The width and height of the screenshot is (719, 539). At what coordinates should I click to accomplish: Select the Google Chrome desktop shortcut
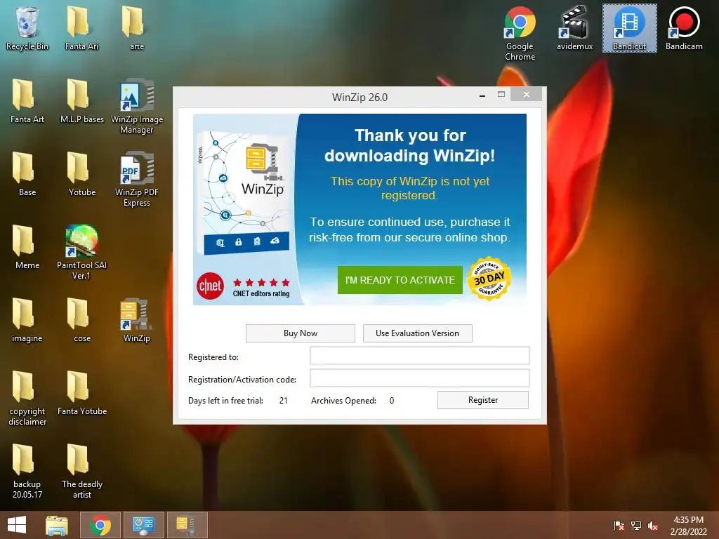click(x=520, y=33)
